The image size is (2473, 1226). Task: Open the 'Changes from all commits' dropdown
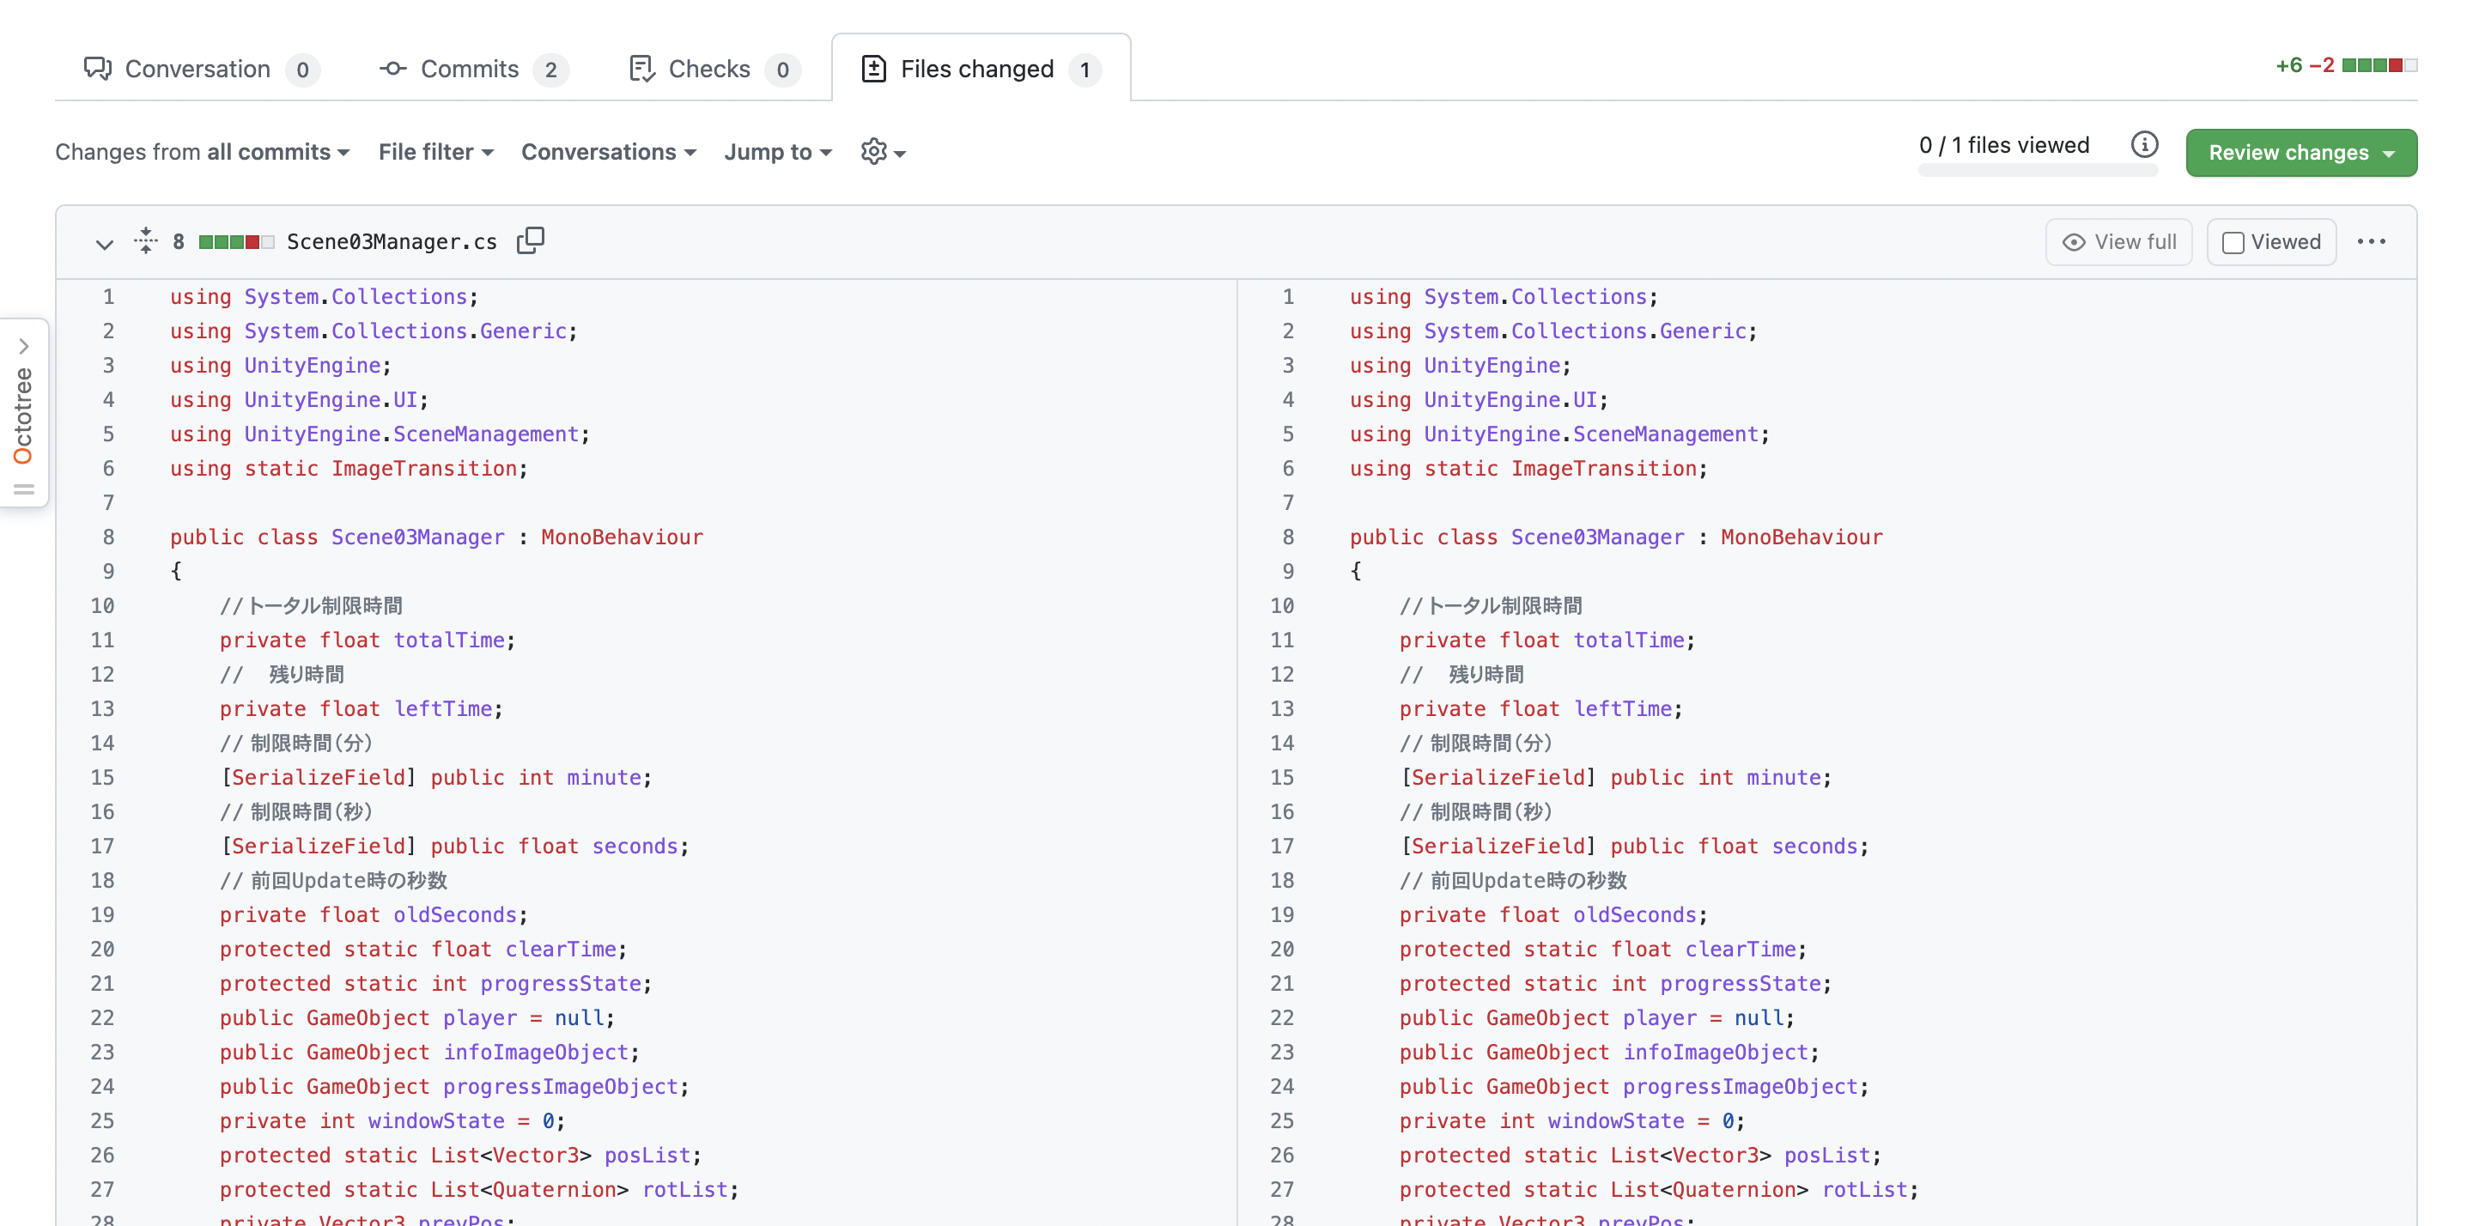coord(203,152)
